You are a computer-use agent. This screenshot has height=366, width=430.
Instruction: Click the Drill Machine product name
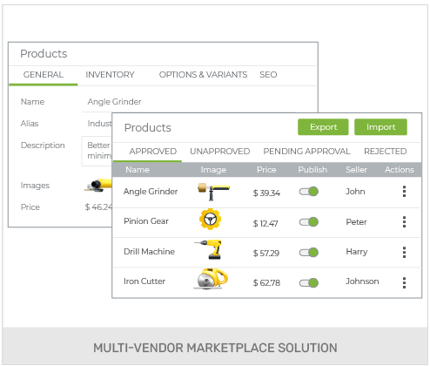[x=149, y=252]
